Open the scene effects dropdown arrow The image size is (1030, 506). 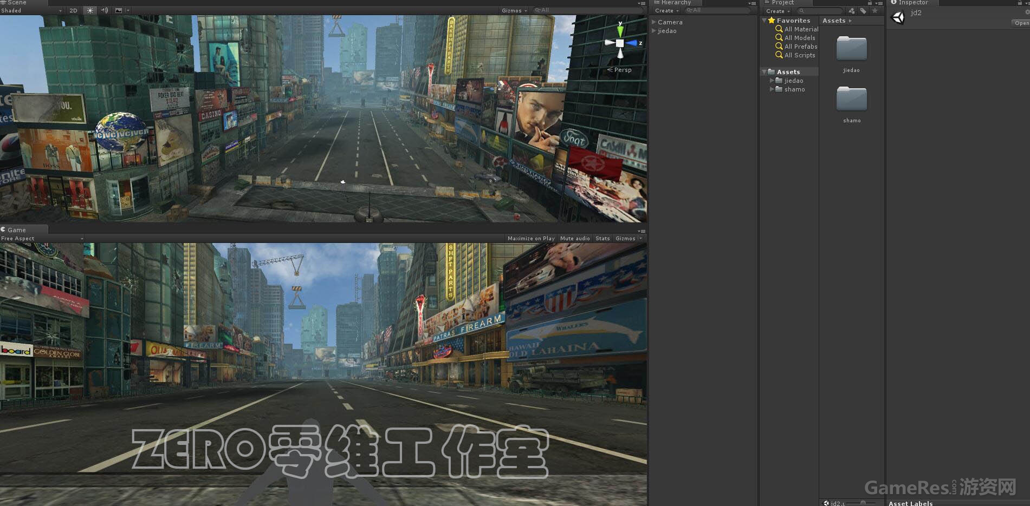pos(128,10)
